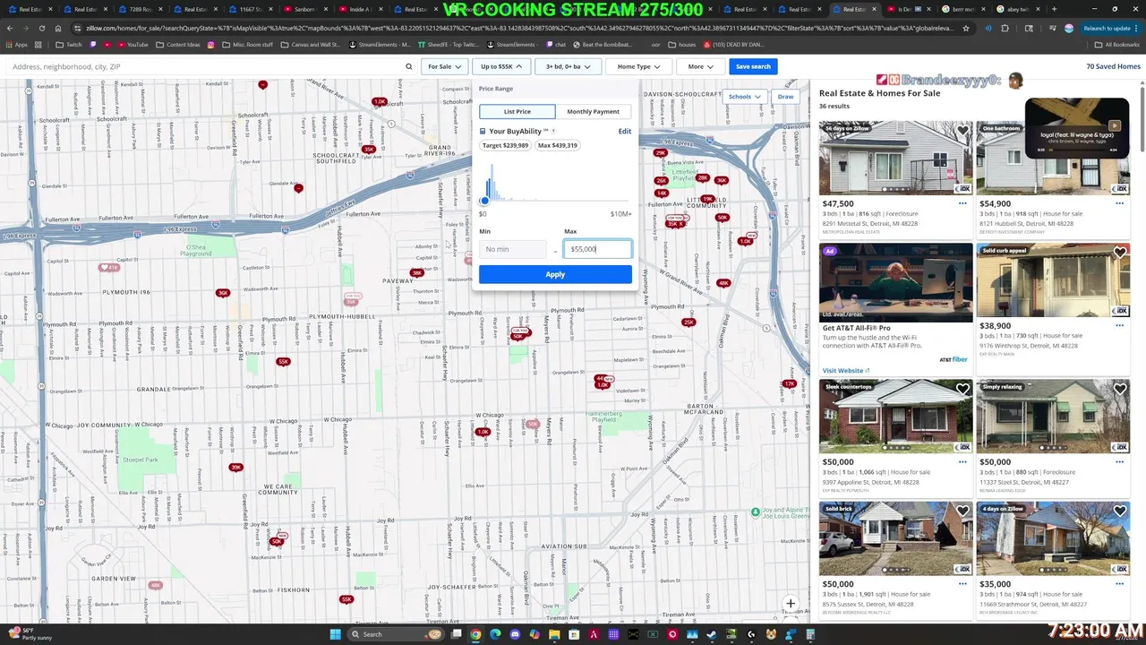Open the 3+ bd, 0+ ba filter
The height and width of the screenshot is (645, 1146).
coord(569,66)
